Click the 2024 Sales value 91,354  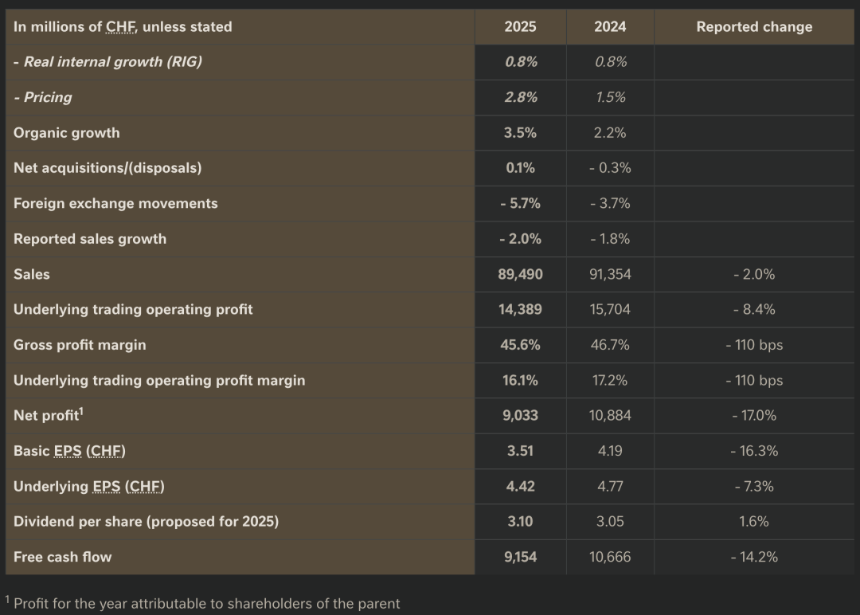(x=610, y=274)
